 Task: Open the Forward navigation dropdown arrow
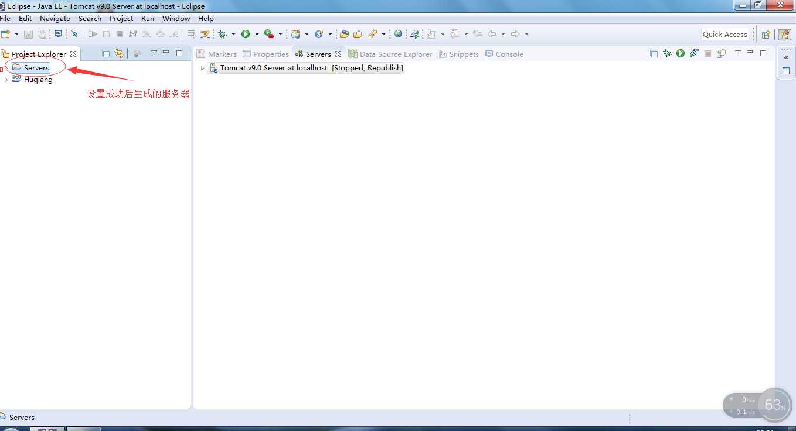coord(526,34)
